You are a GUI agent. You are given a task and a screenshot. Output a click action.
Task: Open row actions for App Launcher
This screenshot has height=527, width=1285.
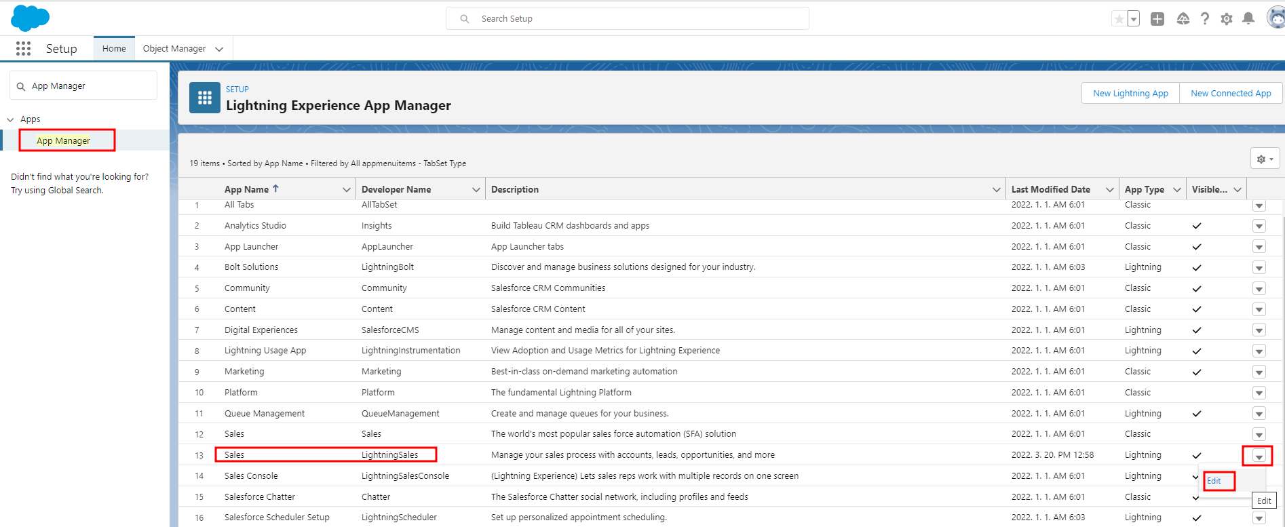[x=1259, y=247]
